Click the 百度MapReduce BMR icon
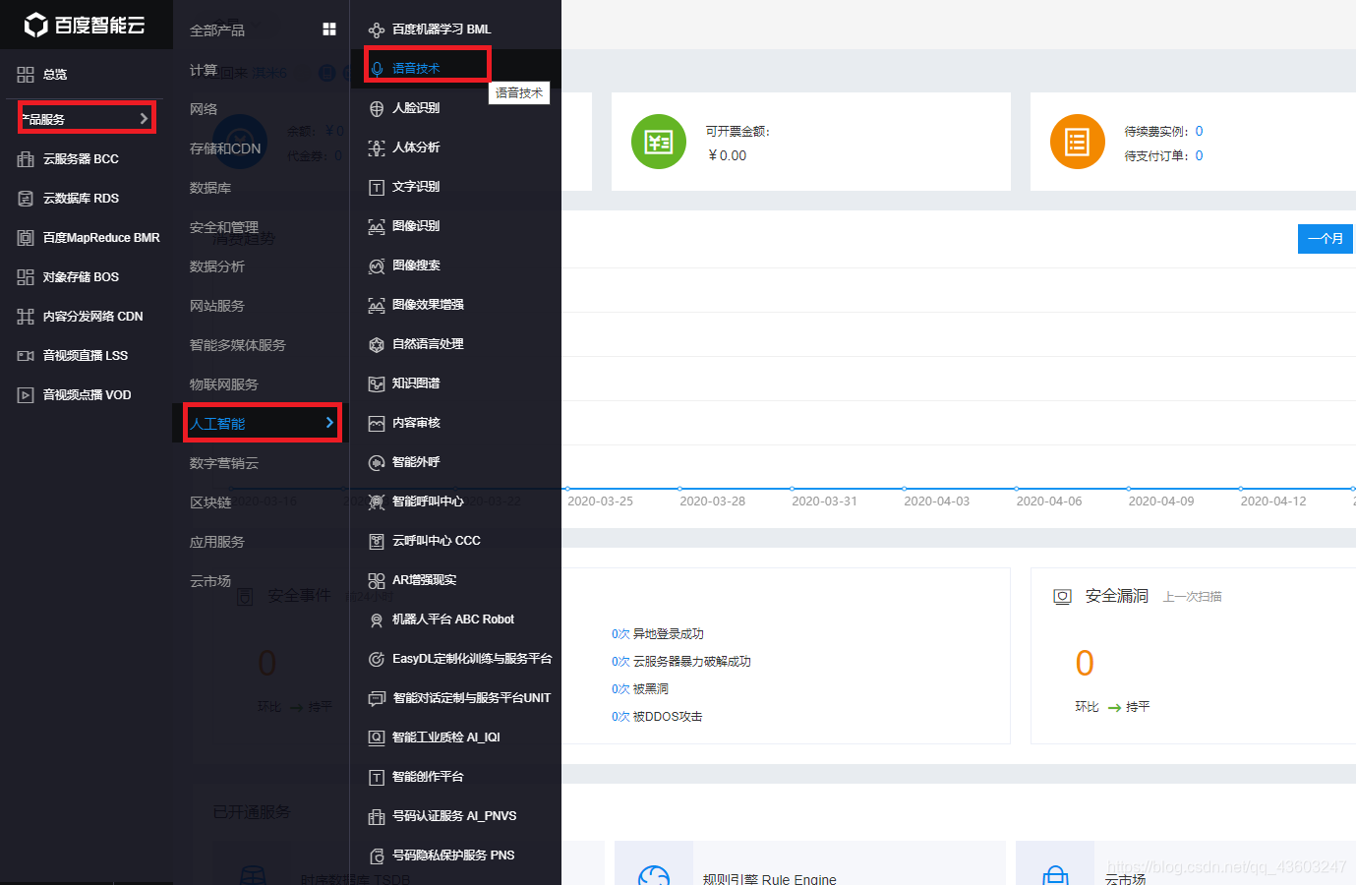Screen dimensions: 1356x885 pyautogui.click(x=26, y=238)
